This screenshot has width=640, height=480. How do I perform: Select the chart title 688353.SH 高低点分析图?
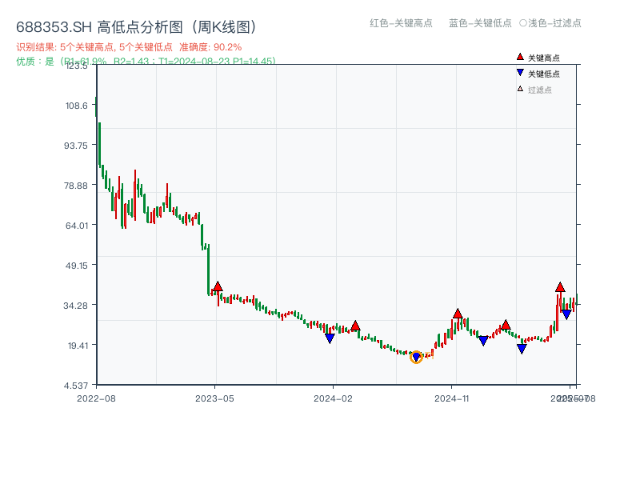pos(136,25)
